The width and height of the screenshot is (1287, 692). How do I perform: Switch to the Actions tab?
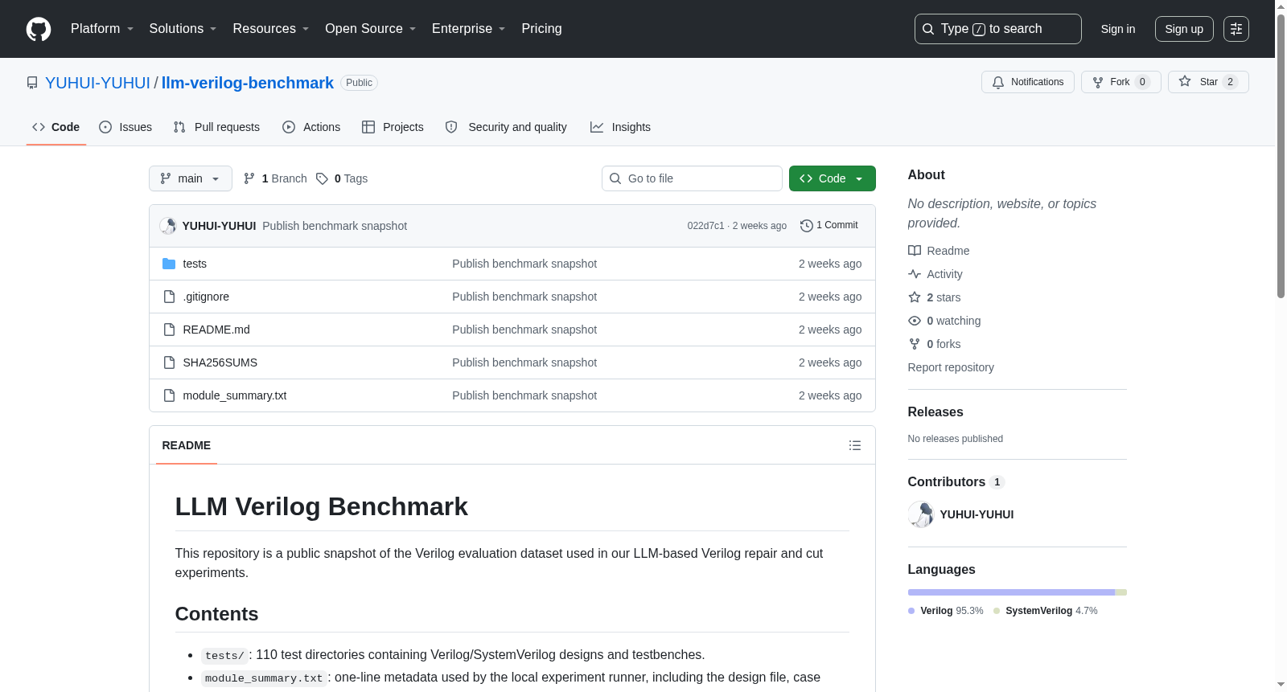[311, 127]
